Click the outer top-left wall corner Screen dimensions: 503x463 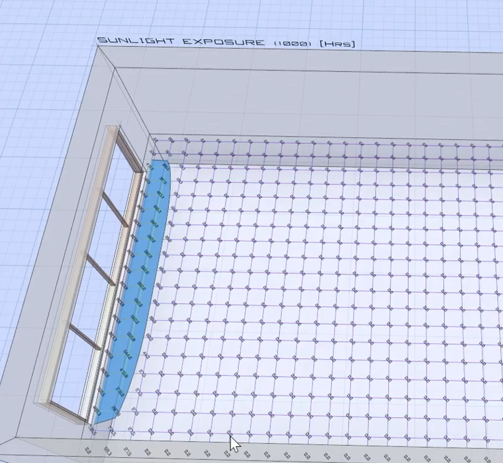pos(98,47)
